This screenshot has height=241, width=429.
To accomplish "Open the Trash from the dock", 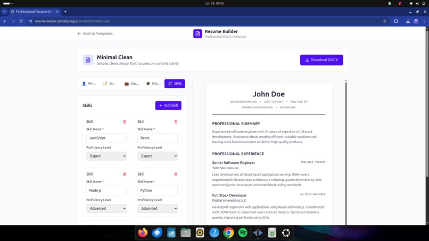I will 271,233.
